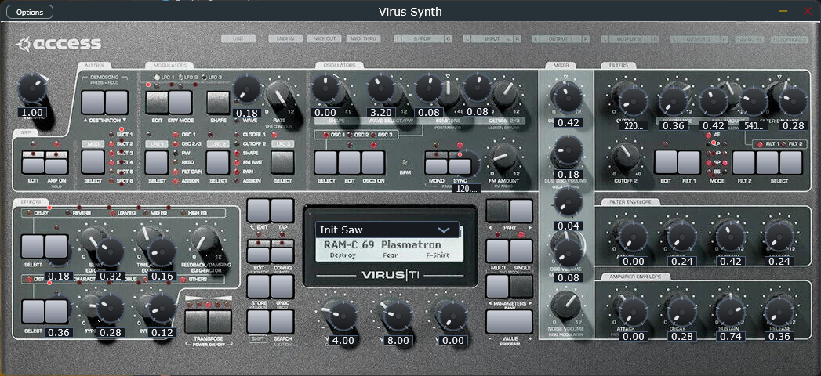Expand the Init Saw preset dropdown
The width and height of the screenshot is (821, 376).
(387, 230)
